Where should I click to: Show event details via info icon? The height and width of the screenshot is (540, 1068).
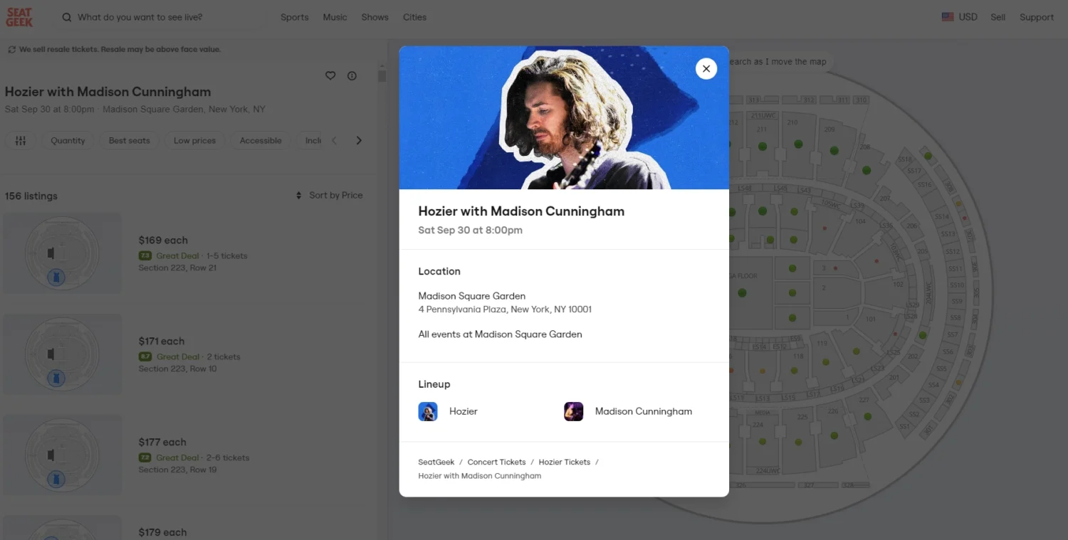(352, 75)
